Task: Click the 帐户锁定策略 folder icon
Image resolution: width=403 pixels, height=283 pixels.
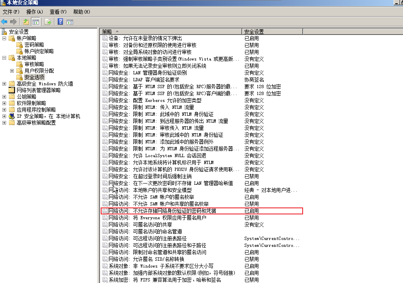Action: (19, 51)
